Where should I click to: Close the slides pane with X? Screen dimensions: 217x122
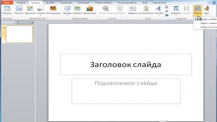pyautogui.click(x=32, y=23)
